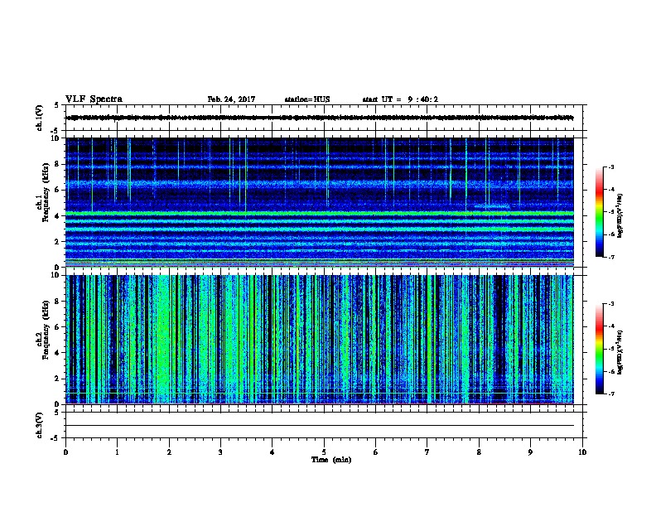Click the "ch.1(V)" waveform axis label

coord(39,118)
